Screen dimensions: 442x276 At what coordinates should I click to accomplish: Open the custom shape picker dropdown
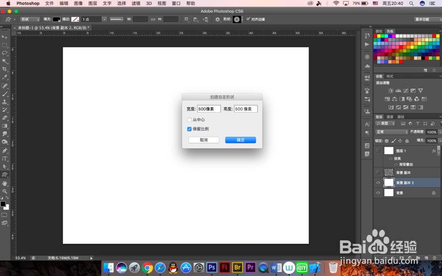coord(242,19)
